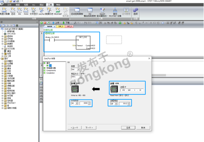Expand the Data Block tree node

(2, 44)
